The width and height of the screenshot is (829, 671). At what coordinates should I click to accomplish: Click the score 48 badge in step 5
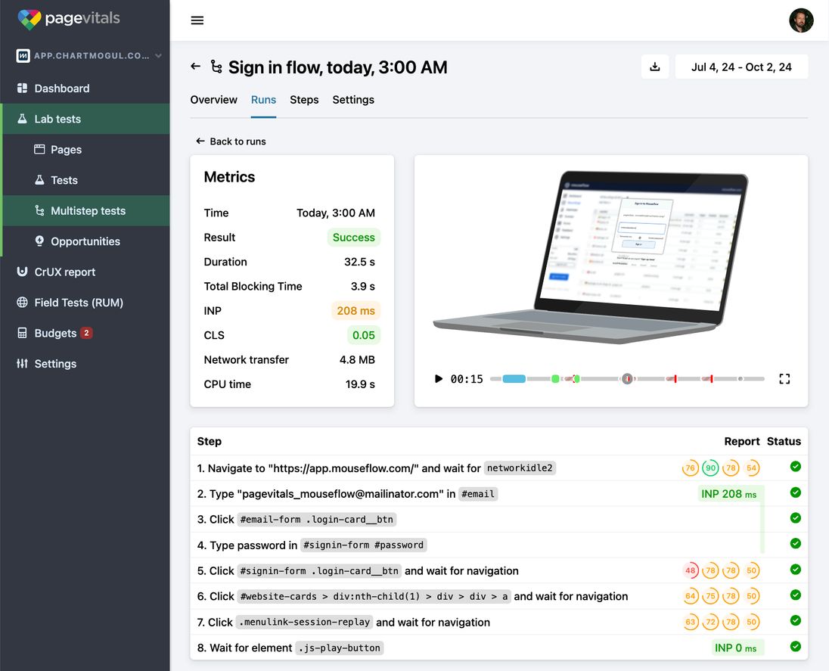[x=691, y=570]
